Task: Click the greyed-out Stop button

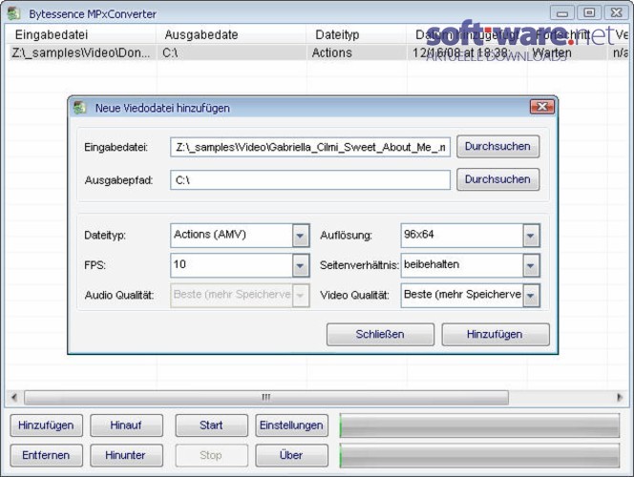Action: (211, 455)
